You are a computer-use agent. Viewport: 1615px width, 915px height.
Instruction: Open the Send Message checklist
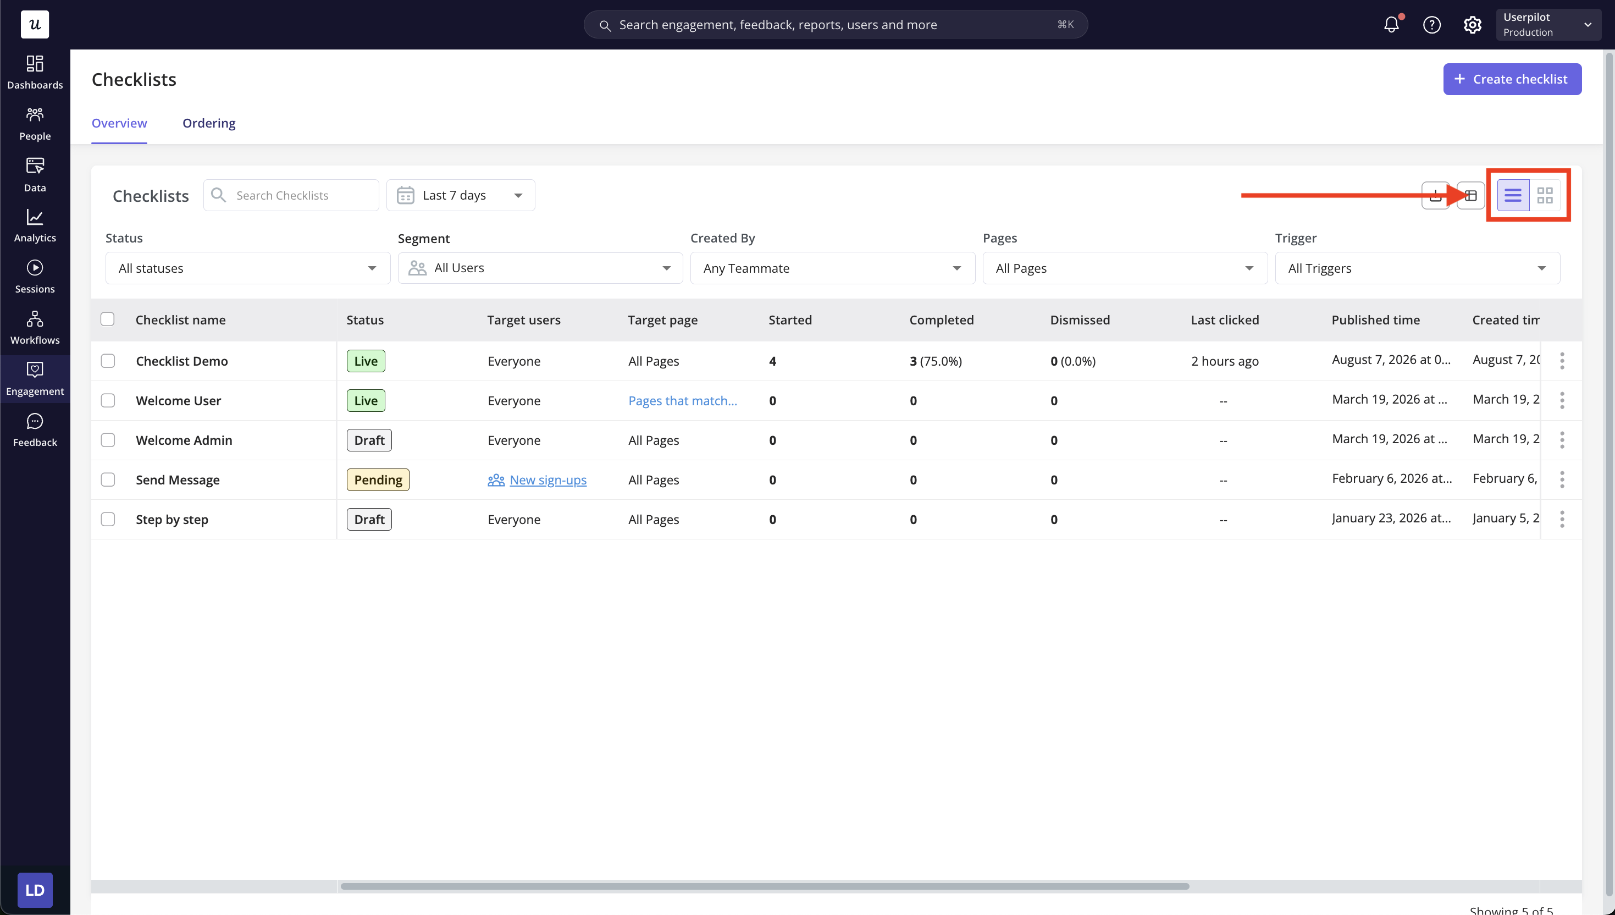178,480
